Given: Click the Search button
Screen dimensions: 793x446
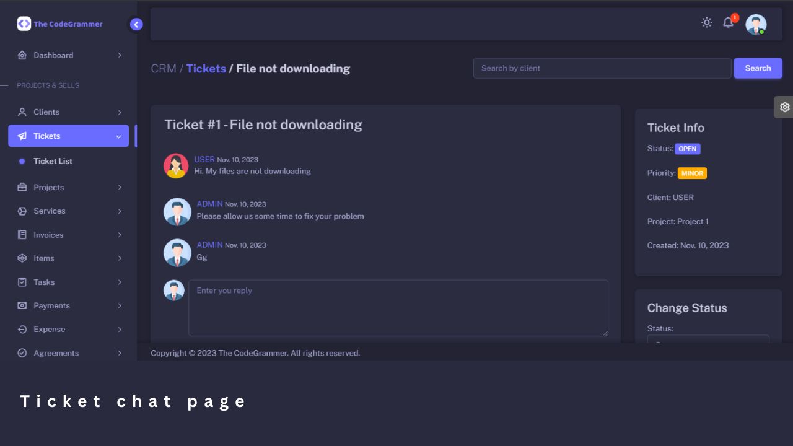Looking at the screenshot, I should tap(758, 68).
